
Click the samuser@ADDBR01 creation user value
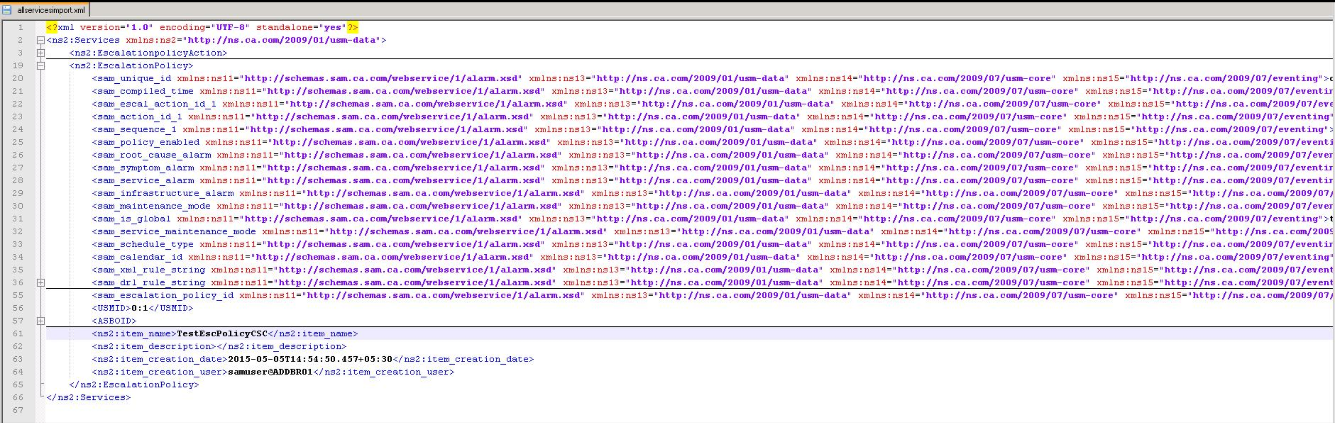pyautogui.click(x=270, y=372)
